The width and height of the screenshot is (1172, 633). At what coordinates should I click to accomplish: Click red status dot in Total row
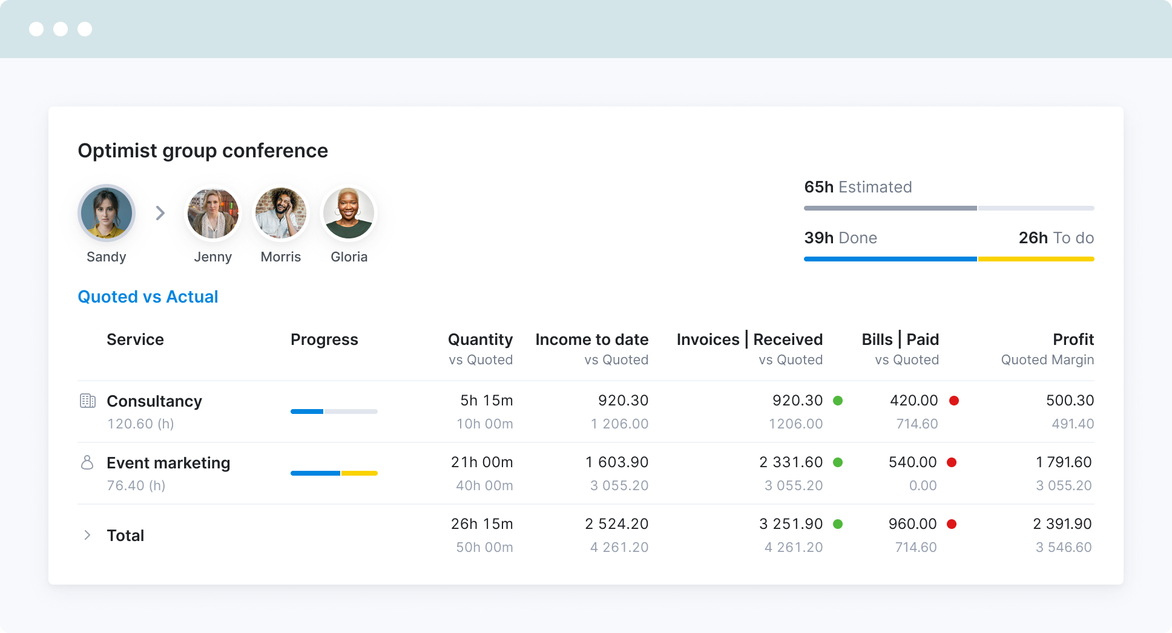[x=952, y=524]
